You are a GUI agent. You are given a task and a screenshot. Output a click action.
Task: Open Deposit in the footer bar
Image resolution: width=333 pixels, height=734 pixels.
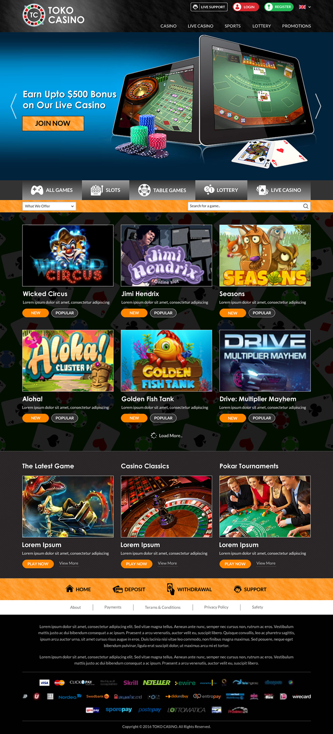[129, 589]
